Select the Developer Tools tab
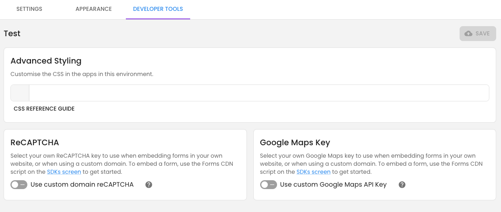Viewport: 501px width, 212px height. coord(158,9)
